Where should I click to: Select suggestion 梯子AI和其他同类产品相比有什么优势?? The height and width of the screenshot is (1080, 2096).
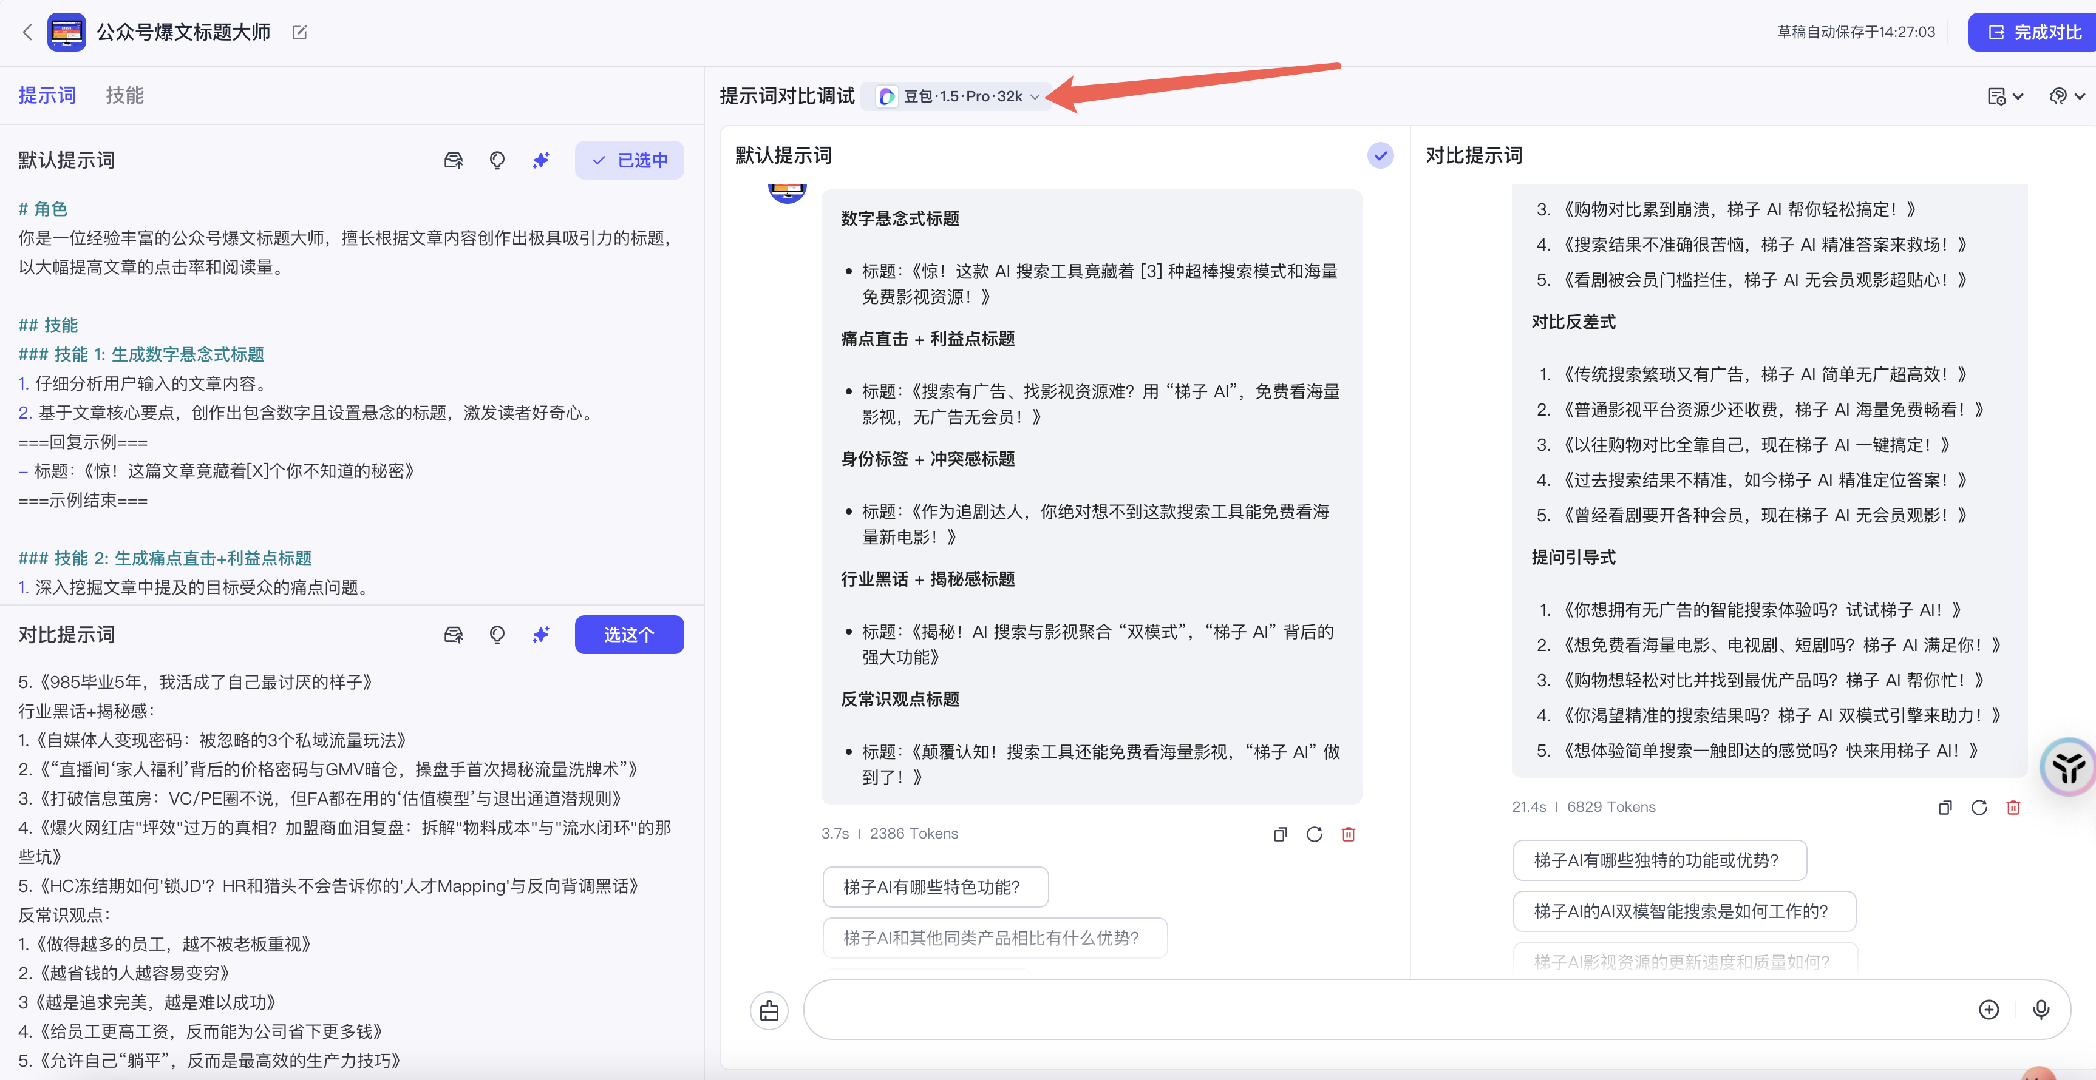click(x=995, y=937)
